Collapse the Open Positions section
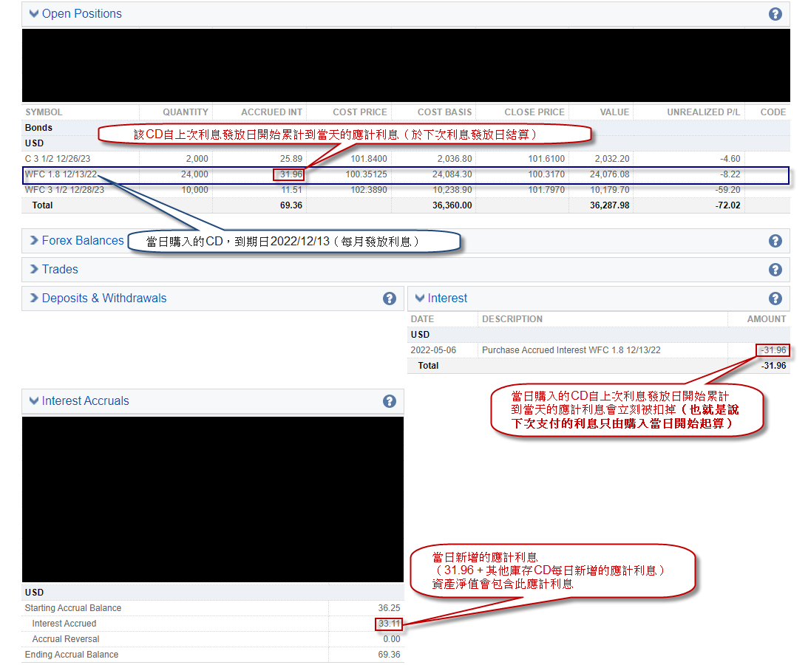Viewport: 808px width, 665px height. pos(34,14)
